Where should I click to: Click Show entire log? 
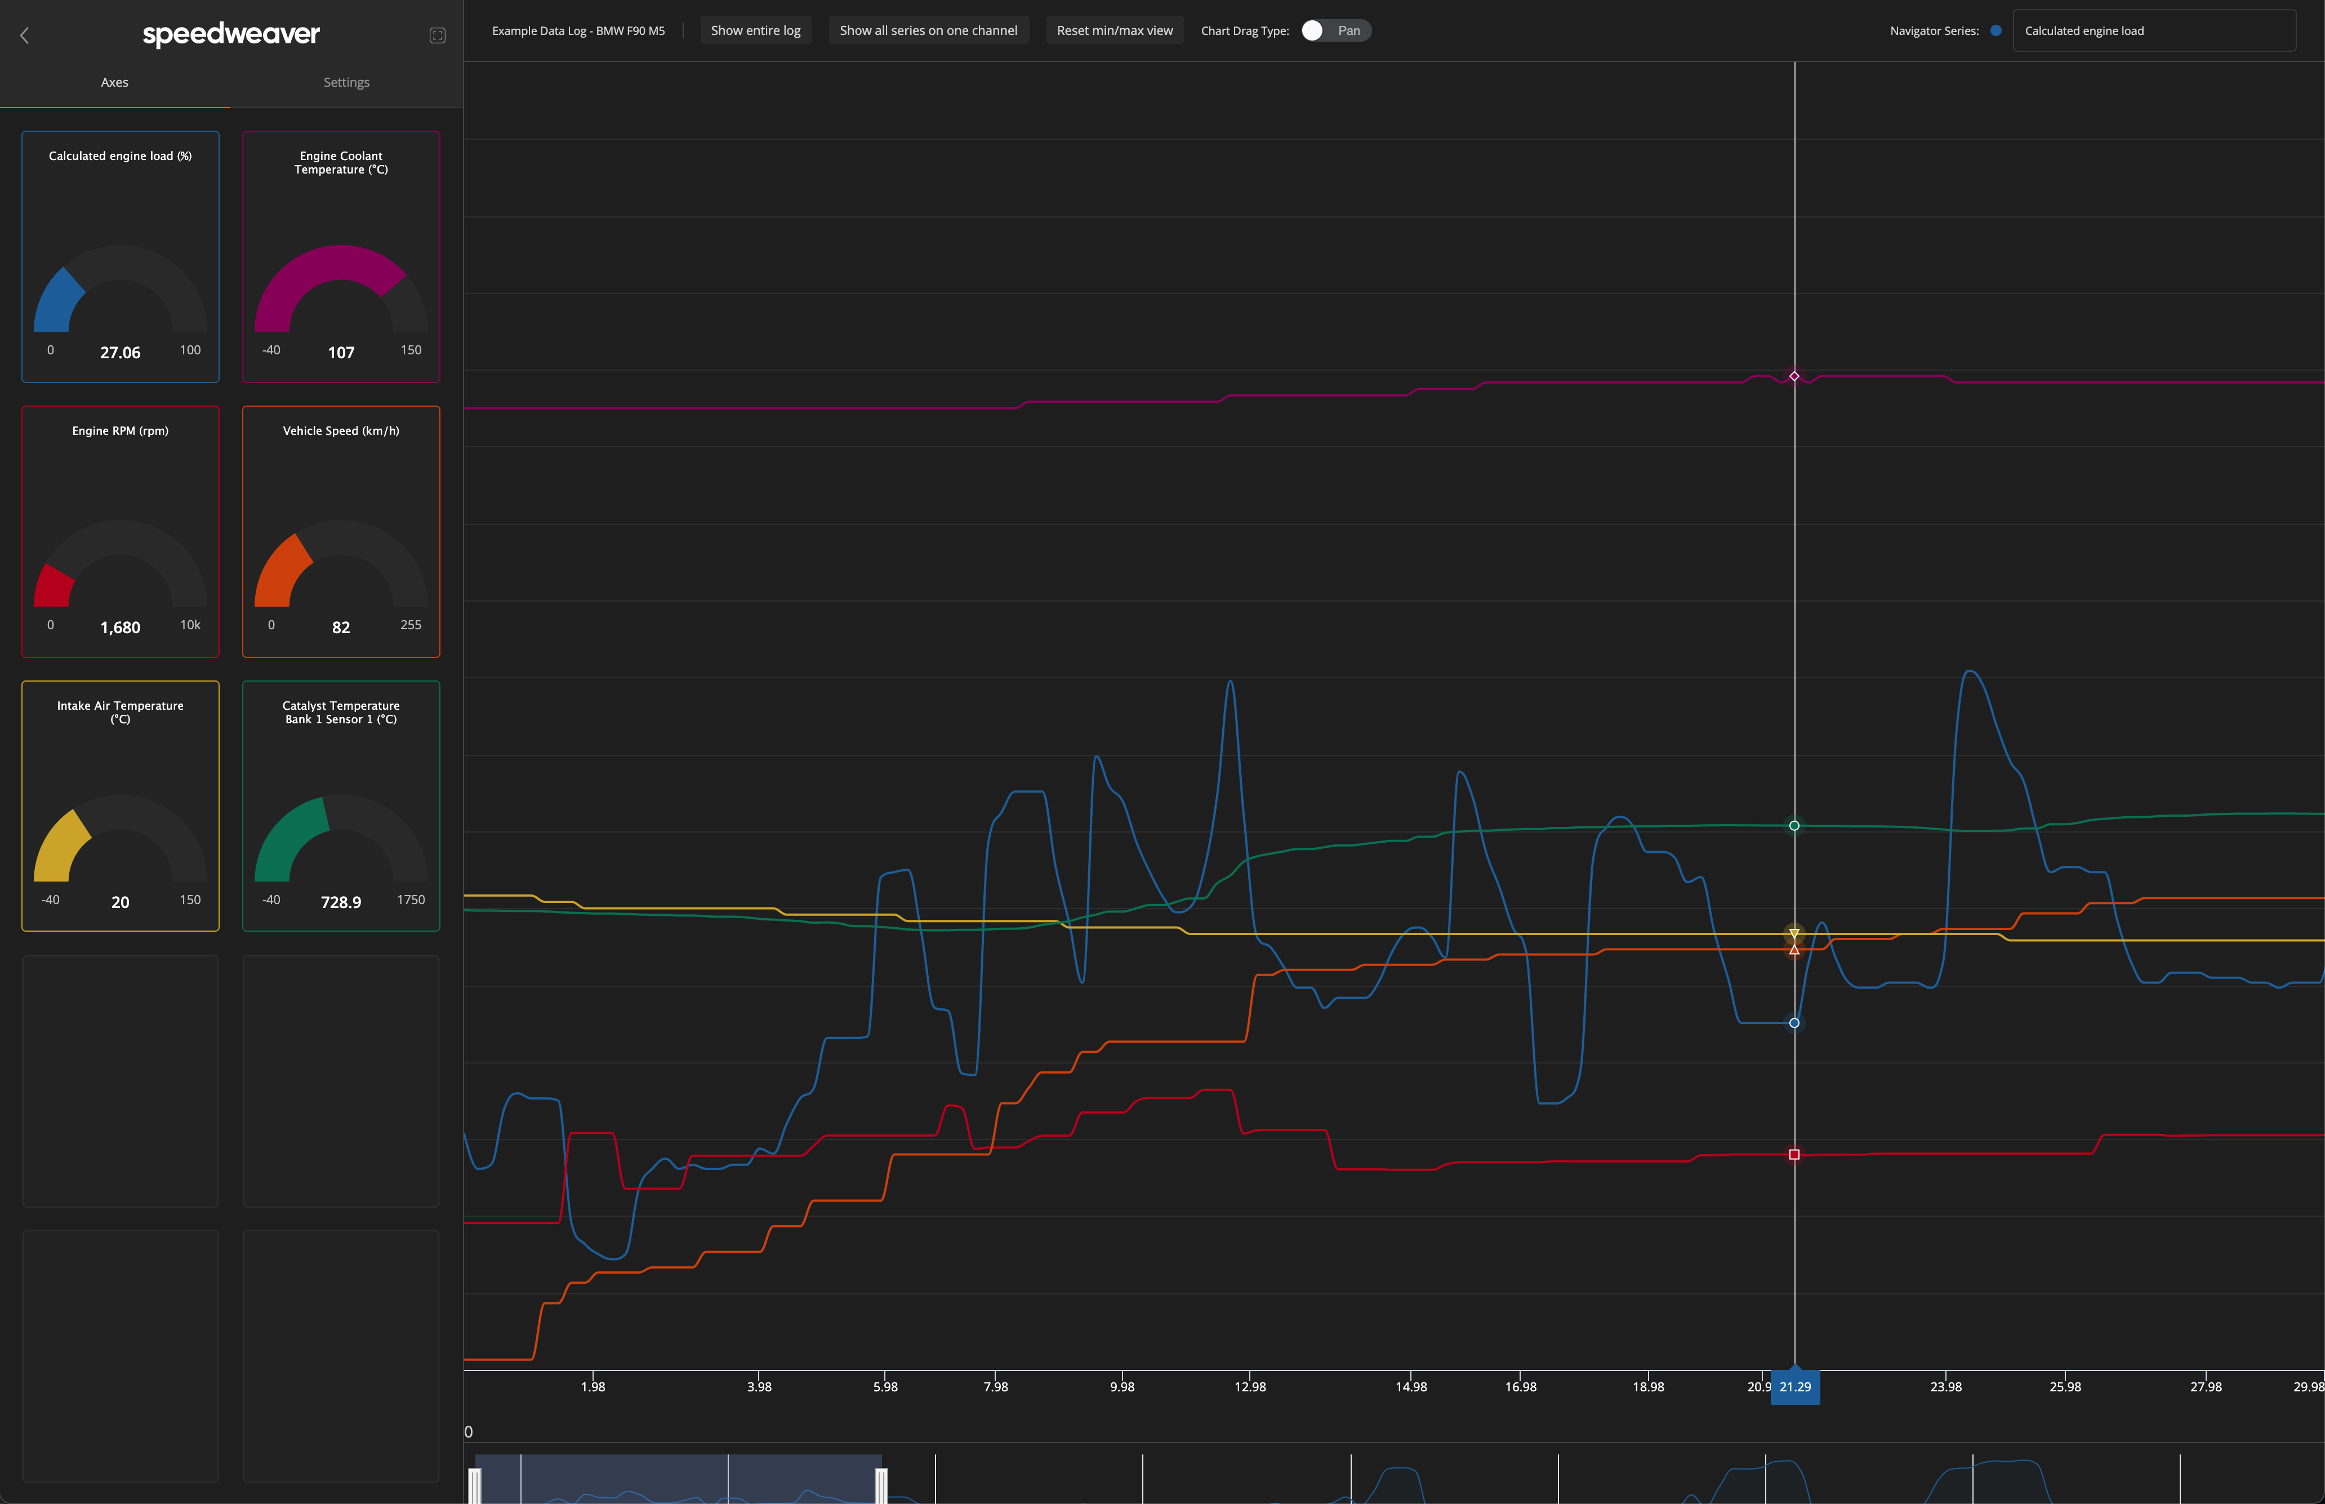[x=756, y=30]
